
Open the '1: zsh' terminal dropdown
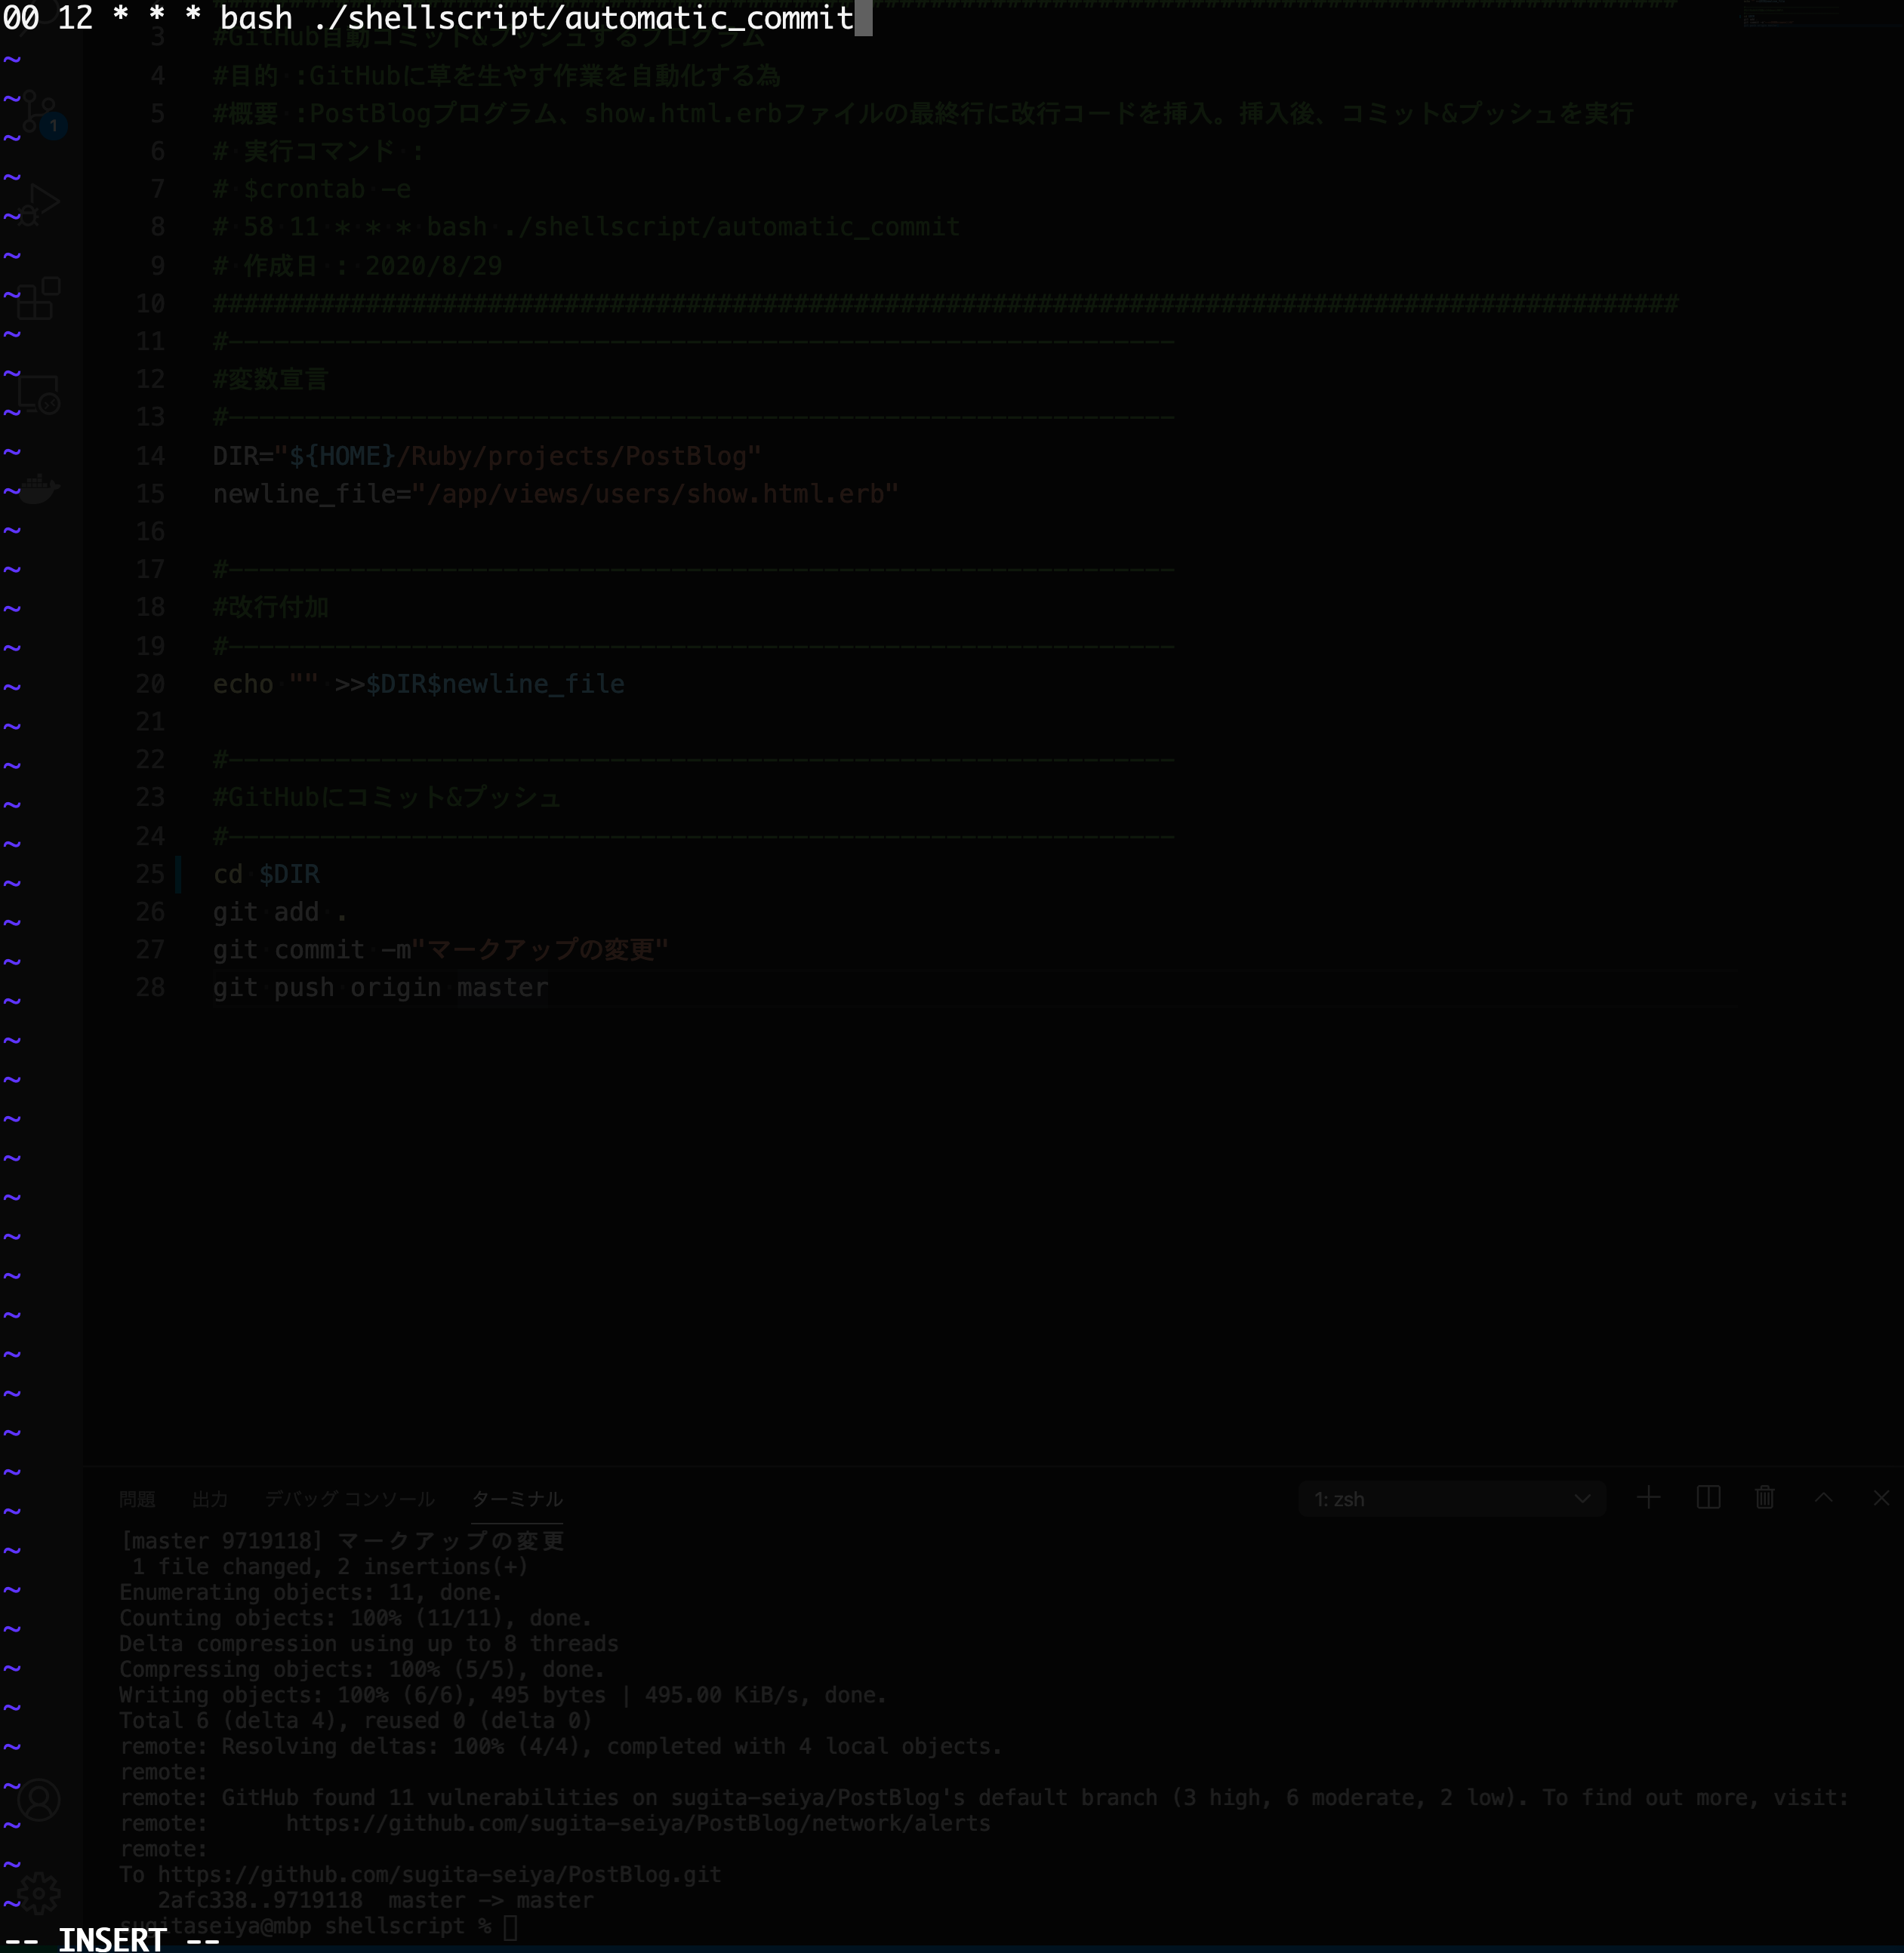pyautogui.click(x=1451, y=1498)
